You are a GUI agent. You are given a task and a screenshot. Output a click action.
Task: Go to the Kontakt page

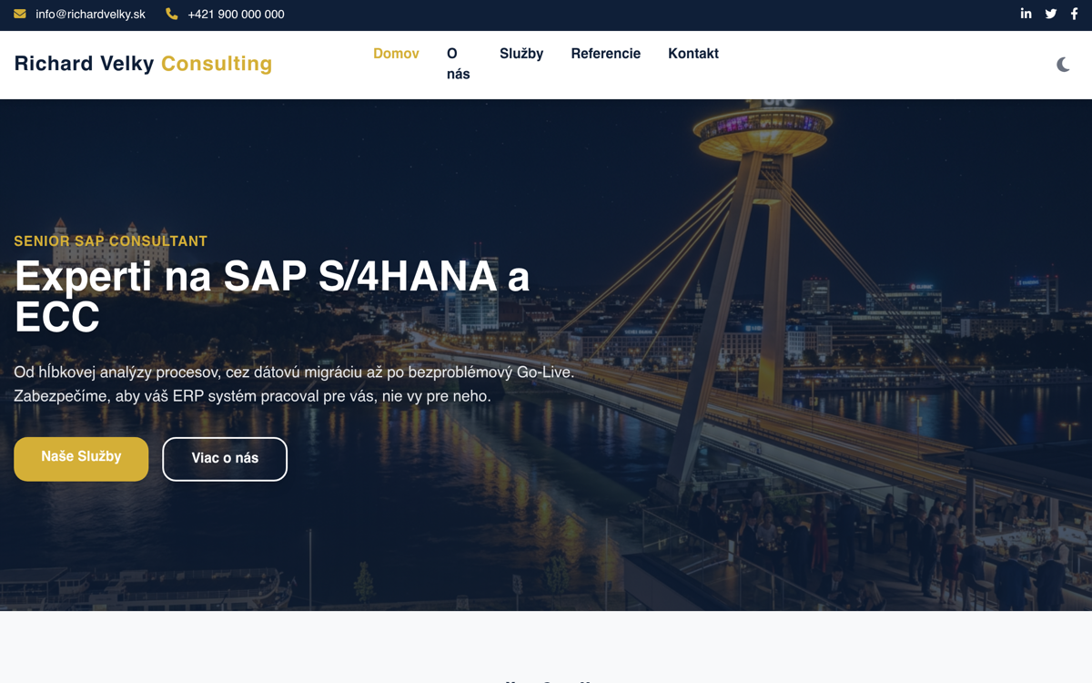click(x=693, y=53)
